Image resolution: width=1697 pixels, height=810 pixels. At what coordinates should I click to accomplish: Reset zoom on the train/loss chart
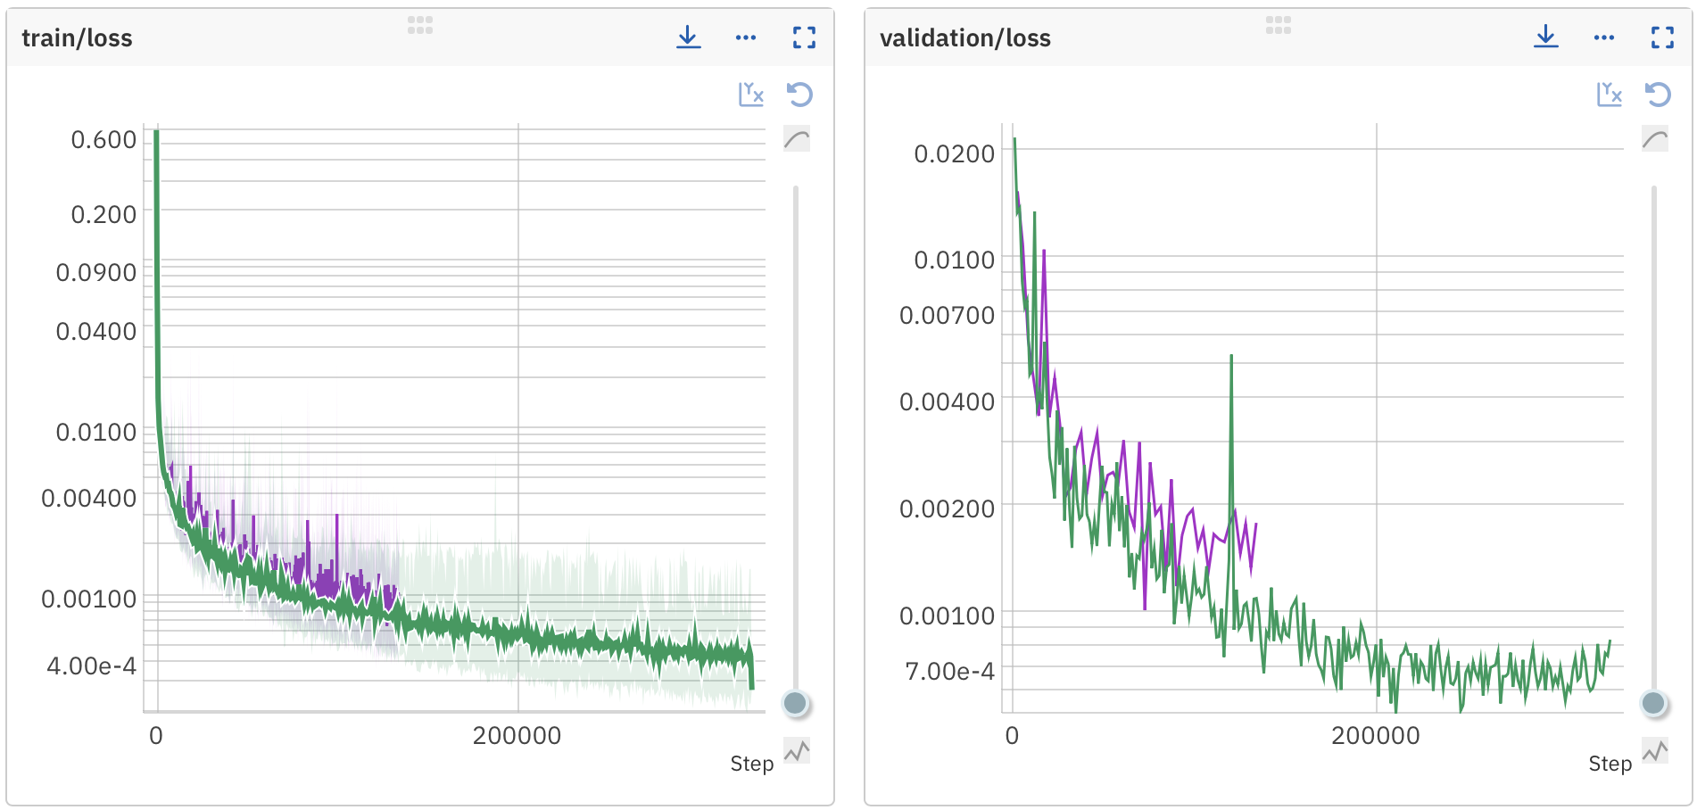coord(799,94)
